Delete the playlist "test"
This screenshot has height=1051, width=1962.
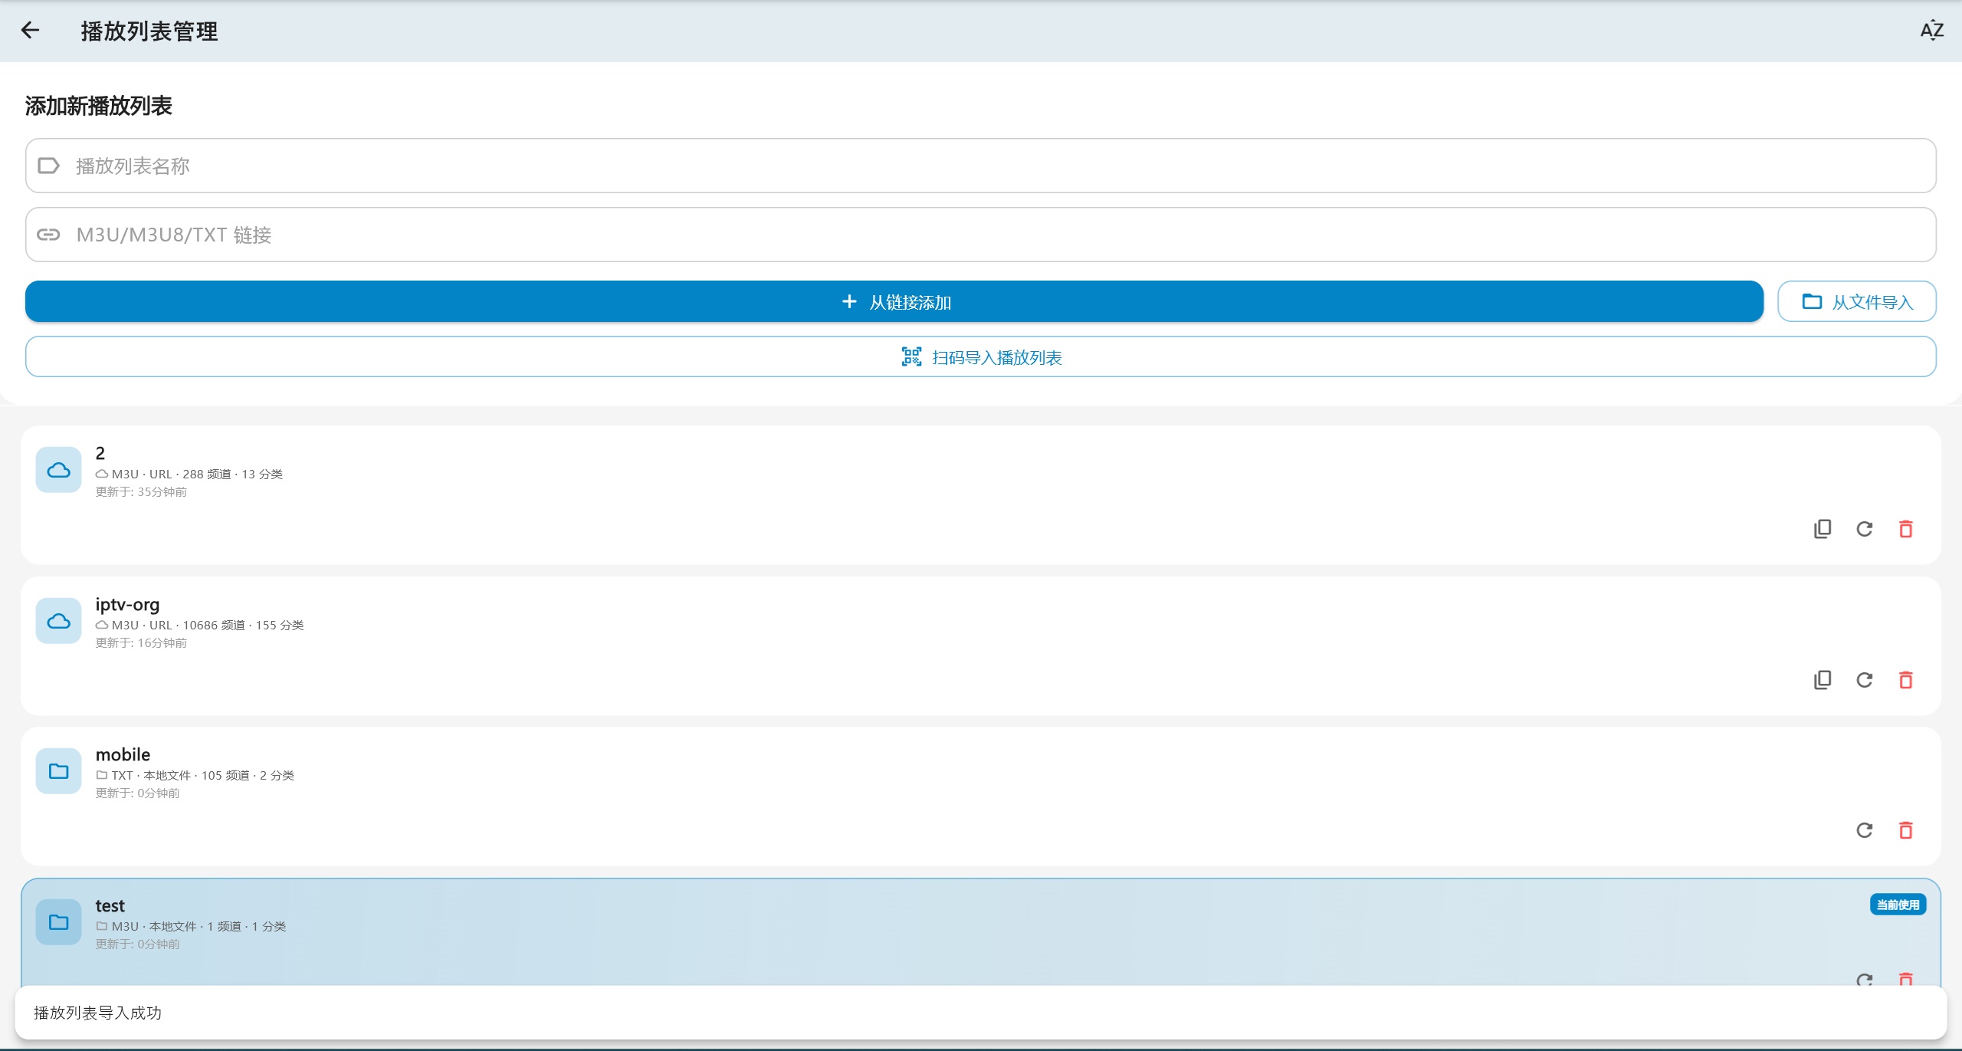point(1906,980)
